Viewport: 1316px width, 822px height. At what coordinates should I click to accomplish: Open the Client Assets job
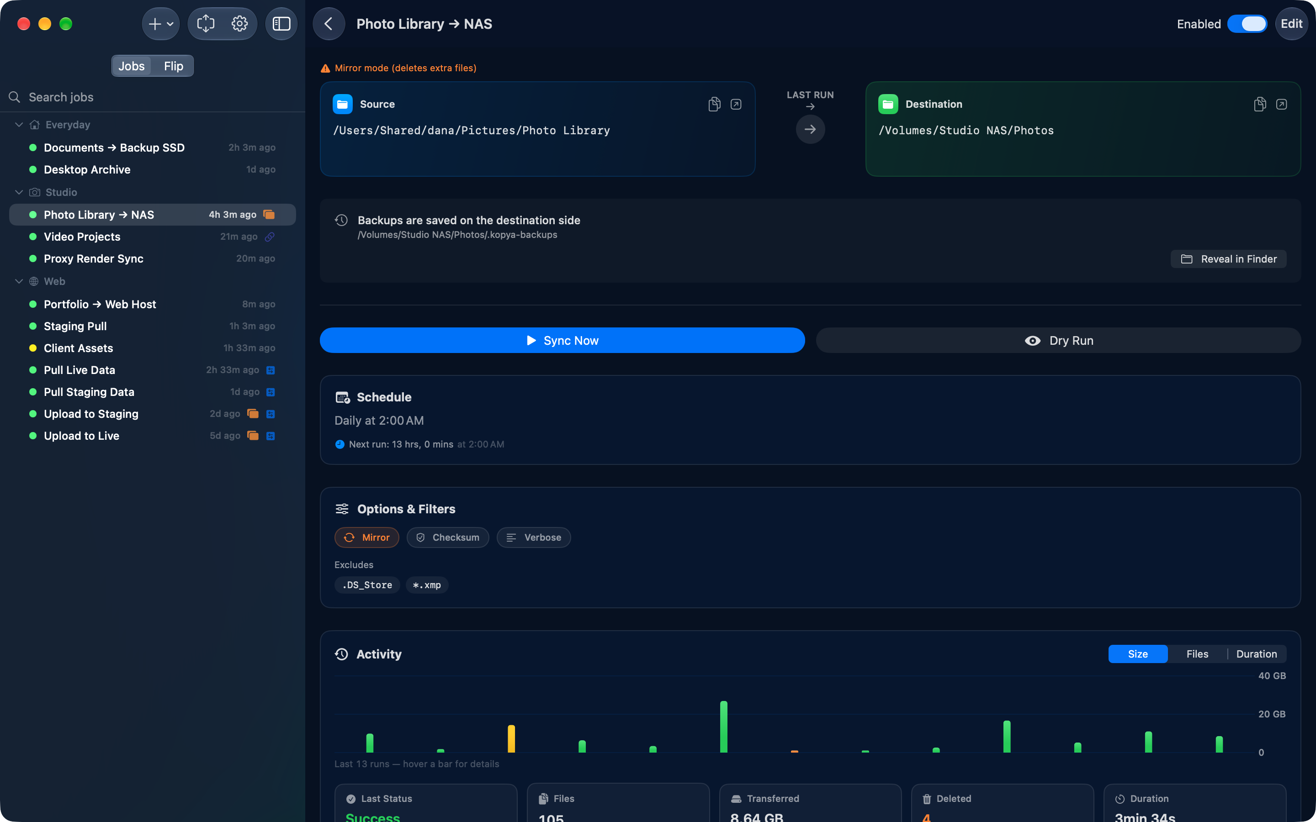pos(152,348)
